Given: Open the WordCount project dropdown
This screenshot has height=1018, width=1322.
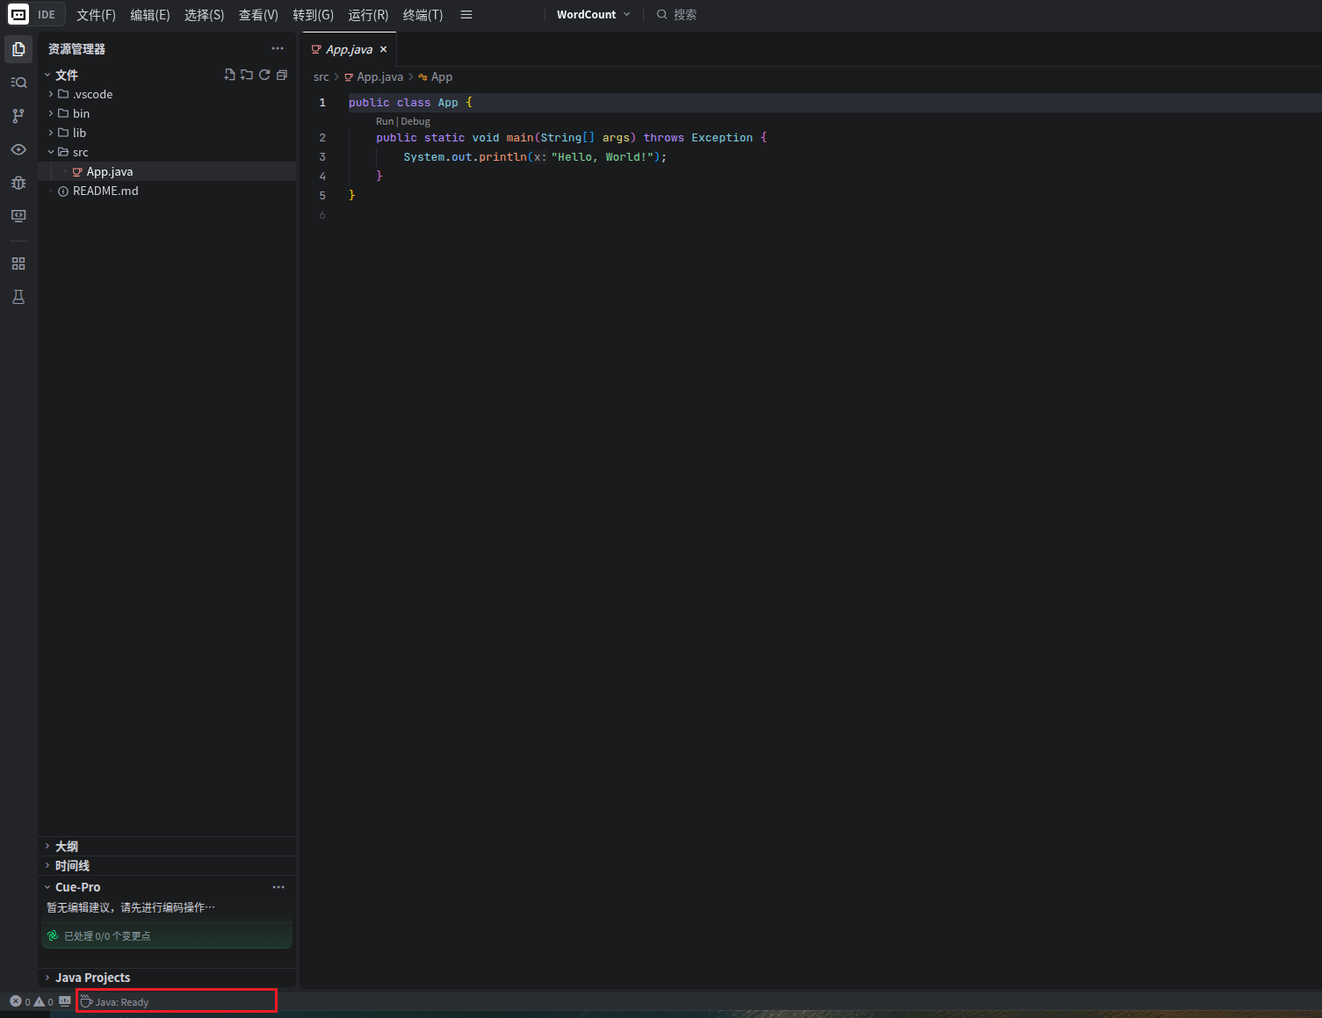Looking at the screenshot, I should tap(593, 15).
